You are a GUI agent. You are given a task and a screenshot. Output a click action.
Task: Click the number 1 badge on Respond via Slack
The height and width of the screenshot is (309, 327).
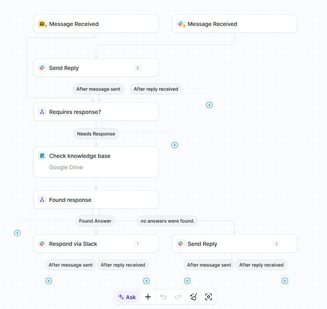point(138,244)
